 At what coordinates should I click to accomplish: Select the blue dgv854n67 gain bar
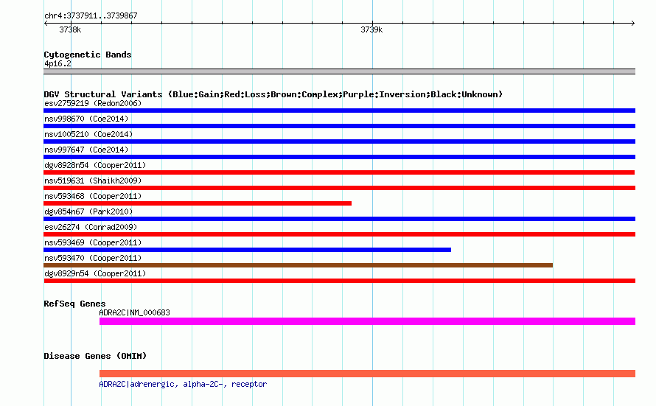click(339, 219)
